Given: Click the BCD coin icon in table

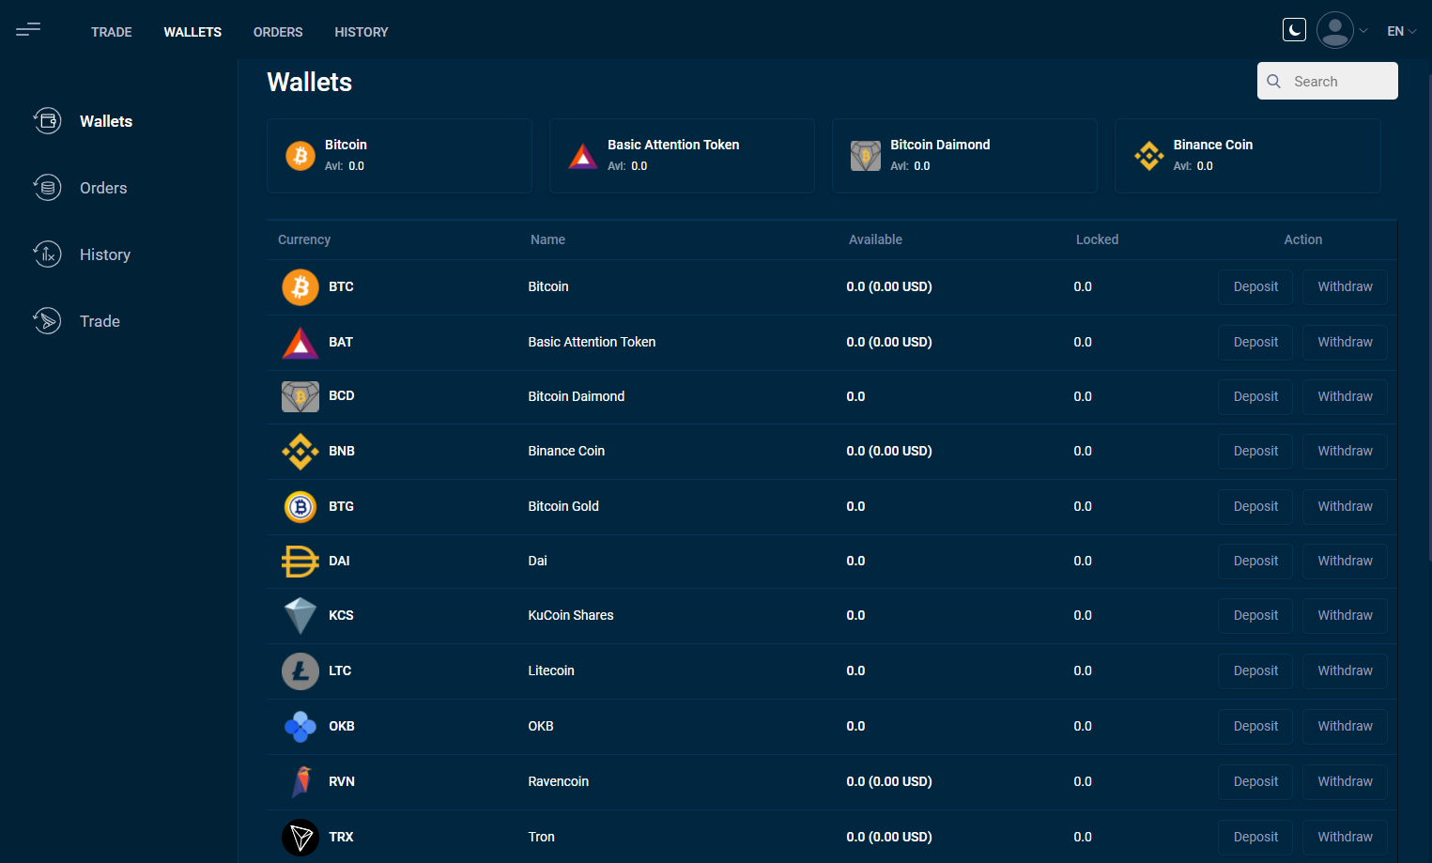Looking at the screenshot, I should point(300,396).
